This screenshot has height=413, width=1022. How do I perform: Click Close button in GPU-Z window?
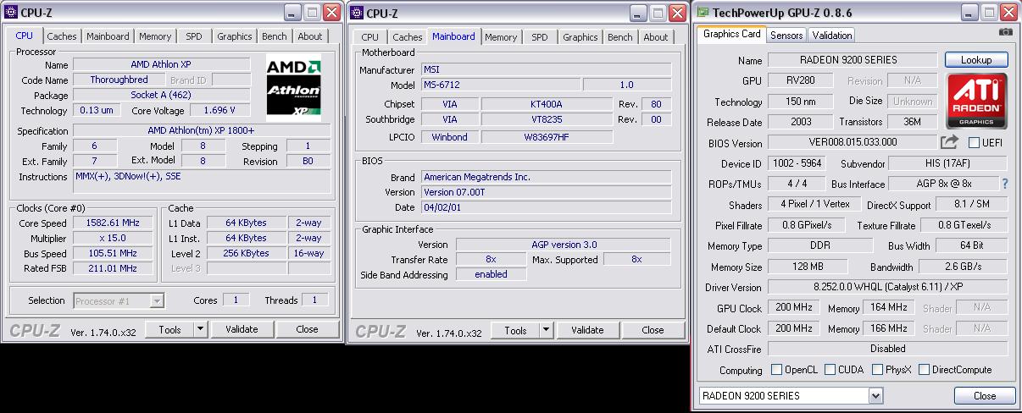coord(985,395)
